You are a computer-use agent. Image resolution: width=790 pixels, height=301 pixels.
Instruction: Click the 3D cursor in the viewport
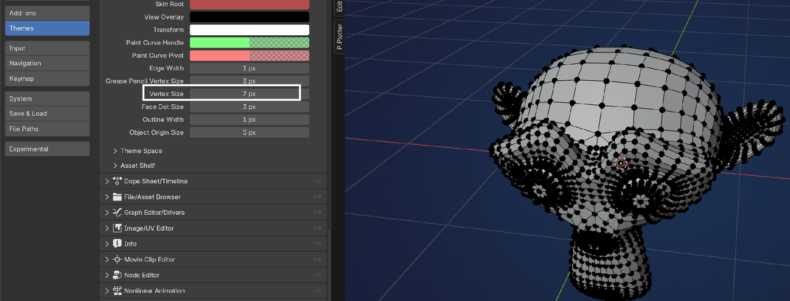621,163
